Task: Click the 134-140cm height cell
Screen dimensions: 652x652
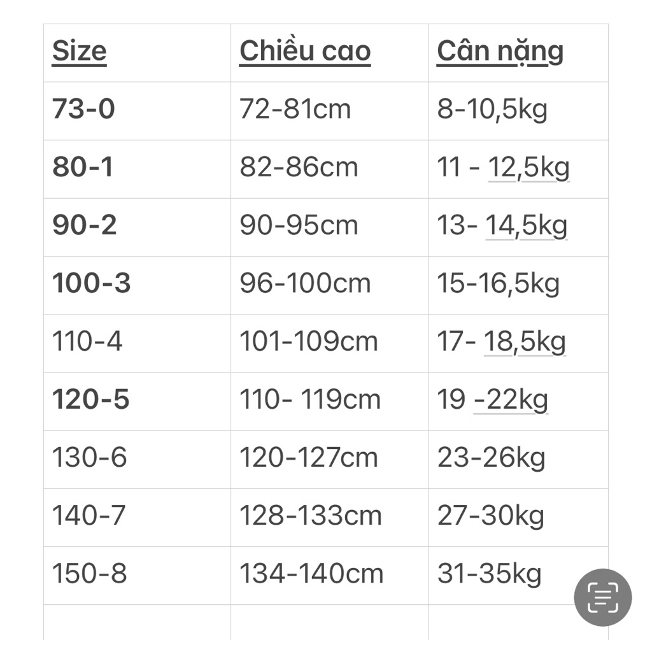Action: point(311,574)
